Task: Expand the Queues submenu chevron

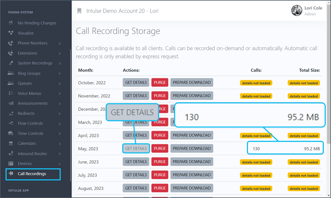Action: (60, 84)
